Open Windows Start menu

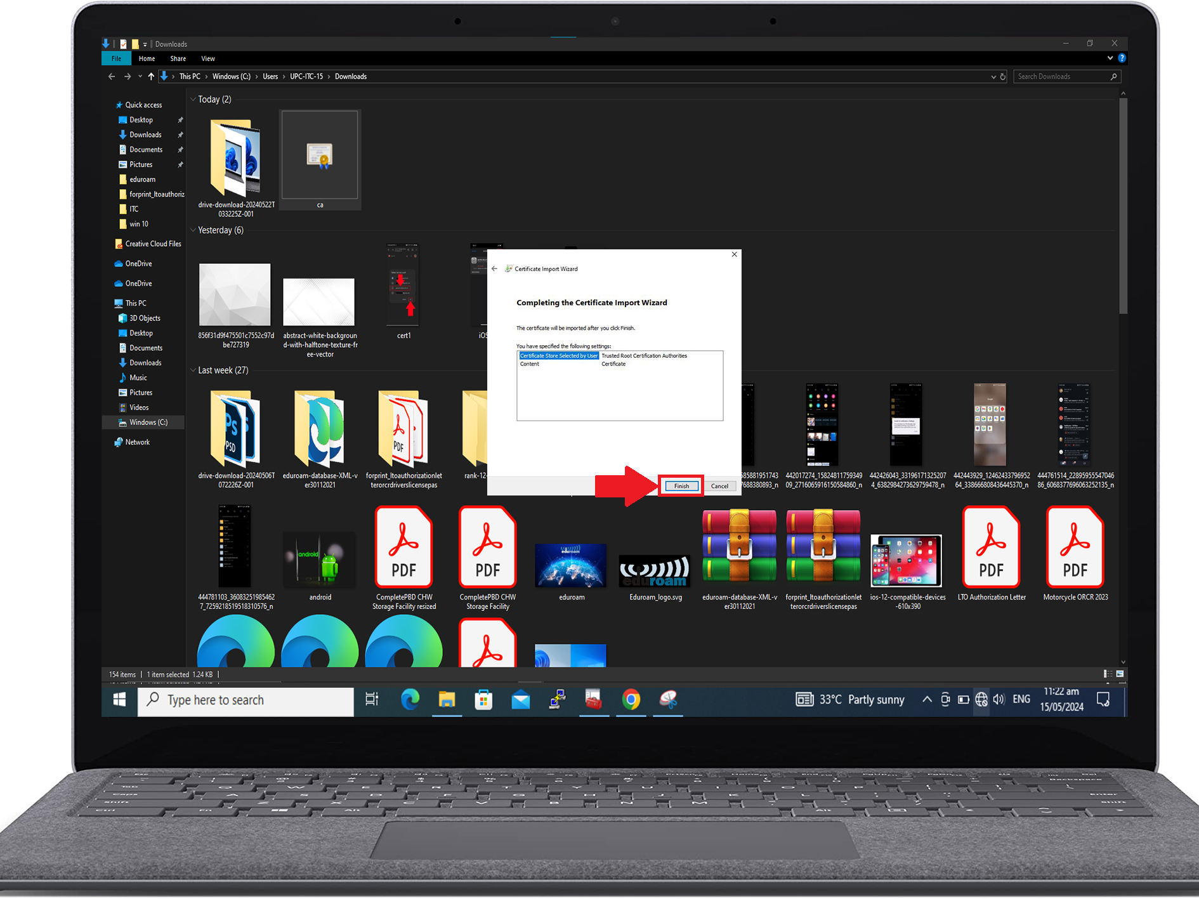click(x=119, y=700)
